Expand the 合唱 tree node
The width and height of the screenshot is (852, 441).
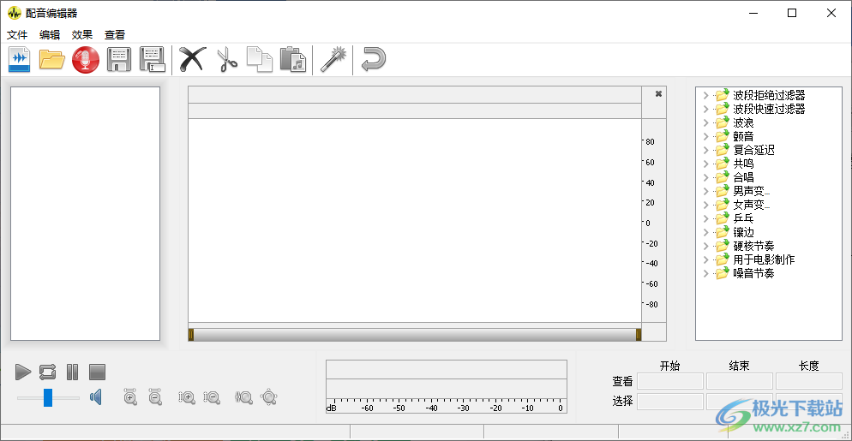705,178
